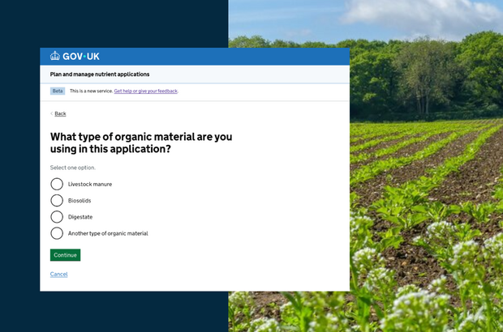Click the back chevron arrow icon
Screen dimensions: 503x332
click(x=52, y=113)
